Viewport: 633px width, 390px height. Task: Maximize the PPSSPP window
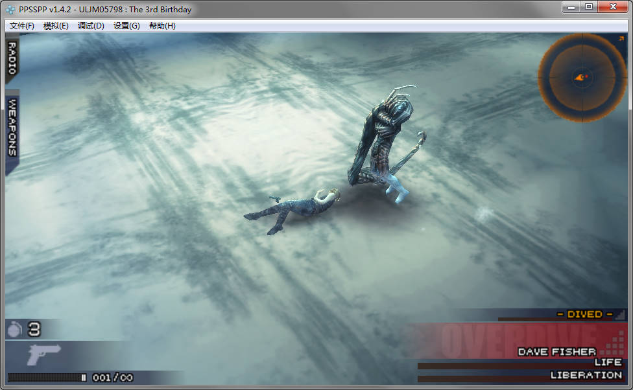[589, 7]
